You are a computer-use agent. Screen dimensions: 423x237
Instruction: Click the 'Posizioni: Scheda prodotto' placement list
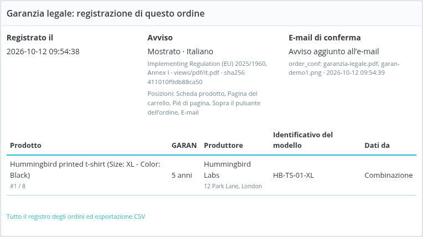click(204, 103)
